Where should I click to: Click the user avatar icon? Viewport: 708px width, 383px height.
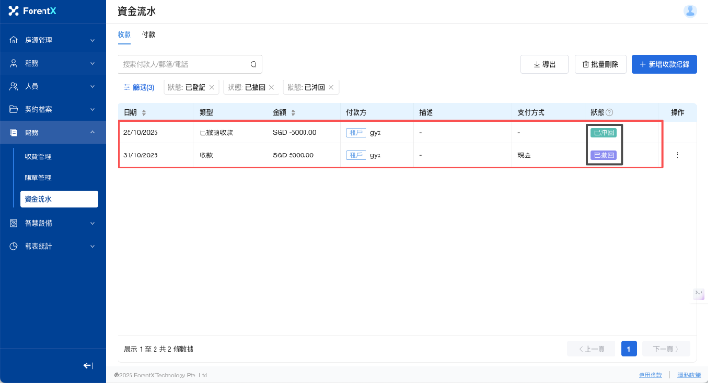coord(689,11)
